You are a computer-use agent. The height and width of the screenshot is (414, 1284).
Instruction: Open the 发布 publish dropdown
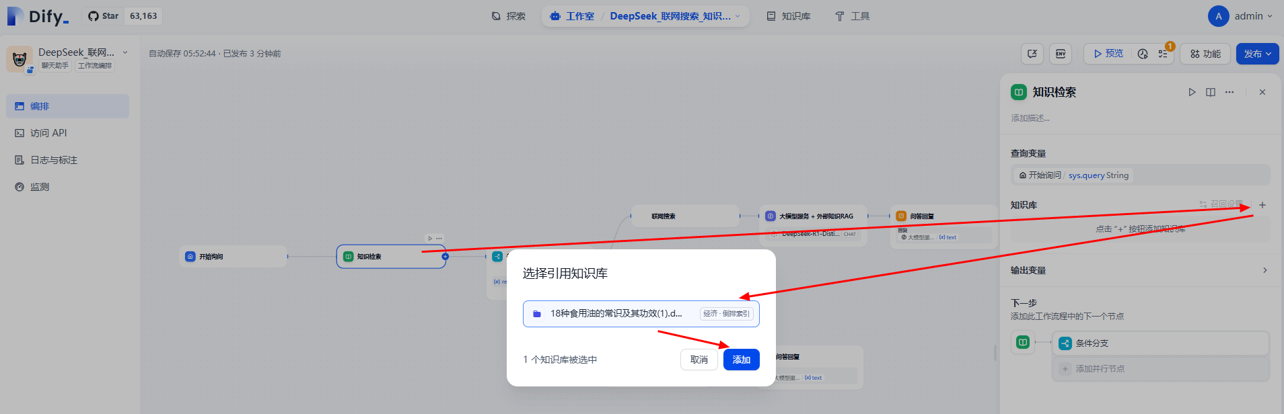pyautogui.click(x=1257, y=54)
